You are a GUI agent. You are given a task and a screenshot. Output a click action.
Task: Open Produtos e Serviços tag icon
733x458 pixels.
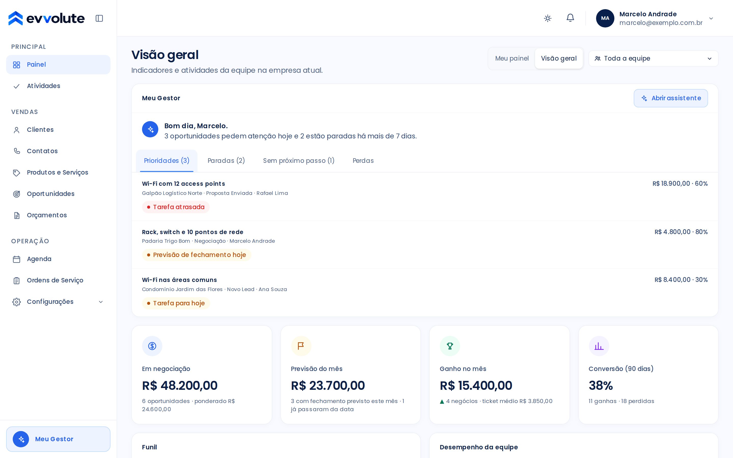(17, 173)
